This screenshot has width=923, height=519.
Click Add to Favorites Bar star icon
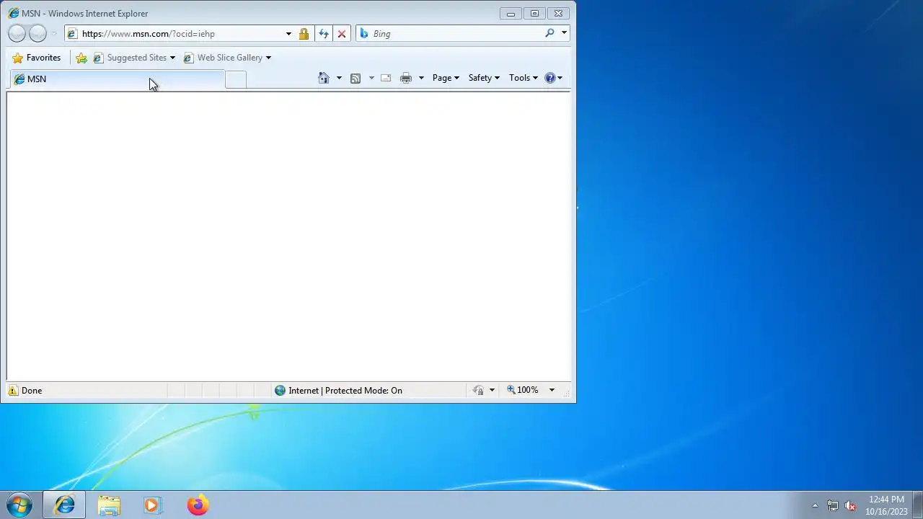point(81,58)
